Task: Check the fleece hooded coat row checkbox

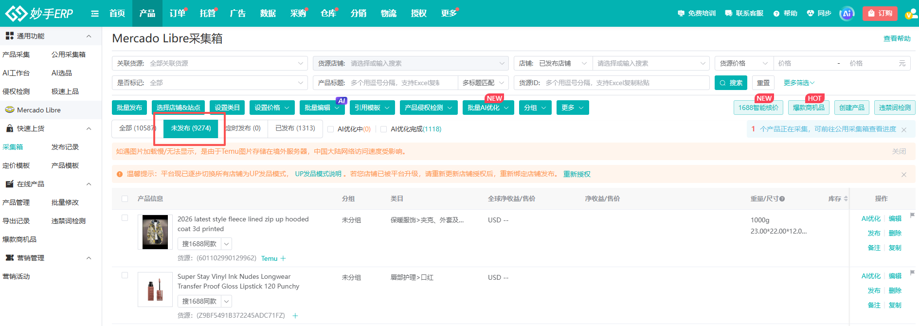Action: click(x=125, y=218)
